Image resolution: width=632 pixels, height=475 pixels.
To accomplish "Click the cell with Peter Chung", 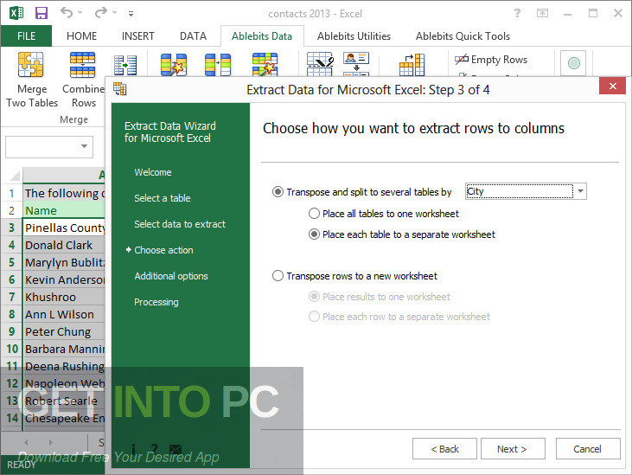I will [64, 332].
